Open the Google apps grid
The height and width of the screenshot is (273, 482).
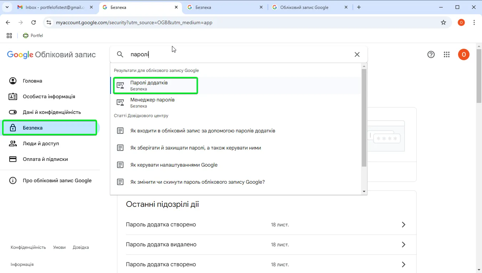click(x=447, y=54)
